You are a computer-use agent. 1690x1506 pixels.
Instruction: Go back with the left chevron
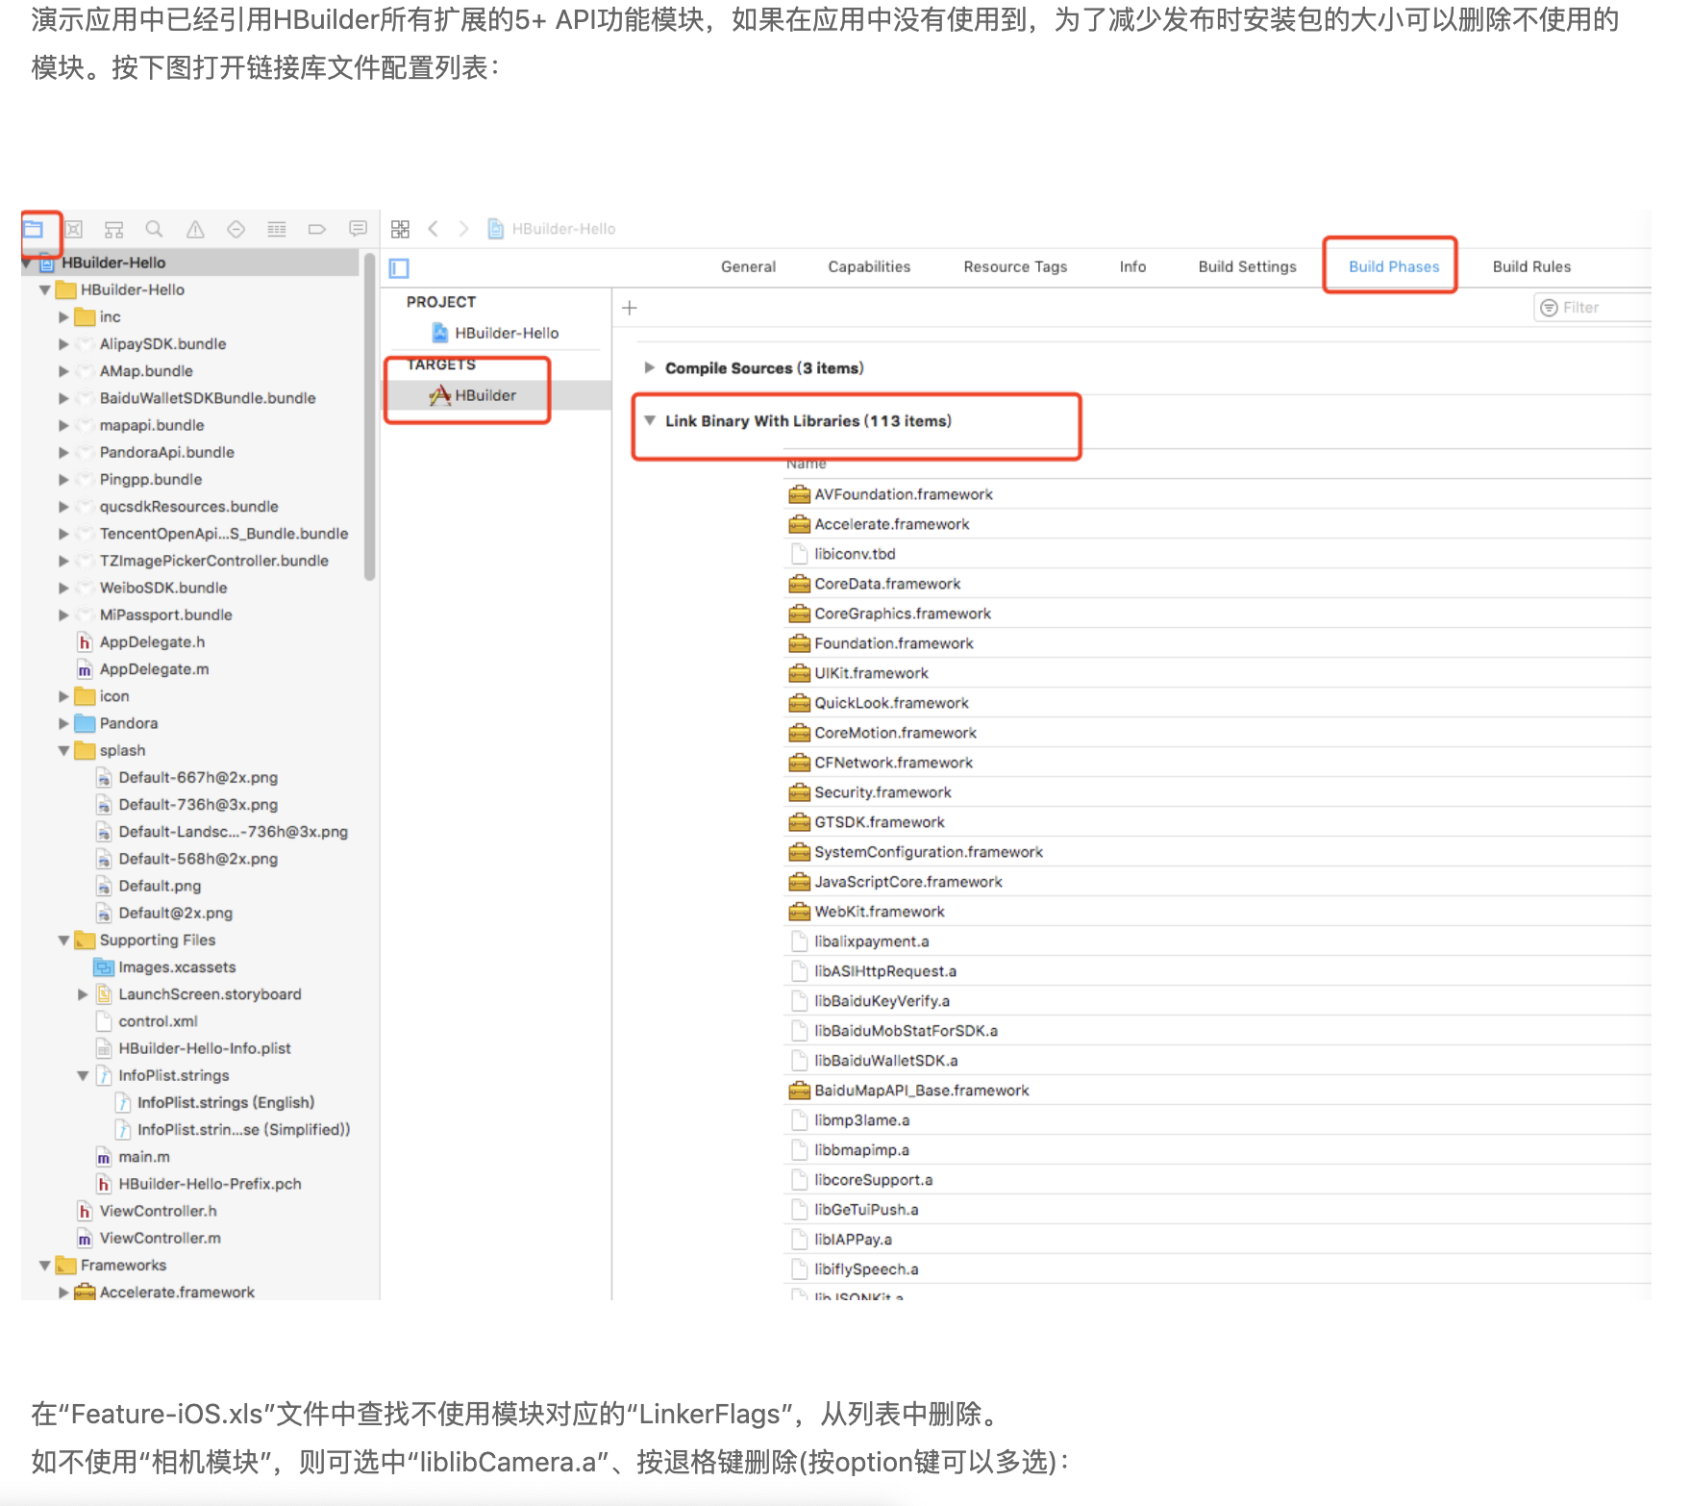click(x=434, y=229)
